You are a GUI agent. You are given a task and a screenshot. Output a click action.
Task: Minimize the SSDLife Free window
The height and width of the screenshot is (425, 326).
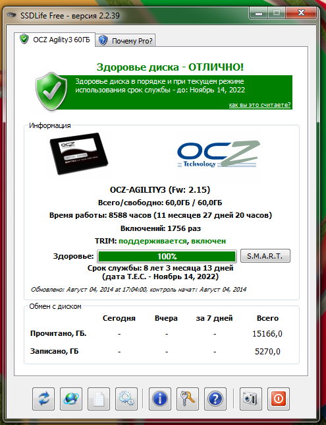point(259,13)
